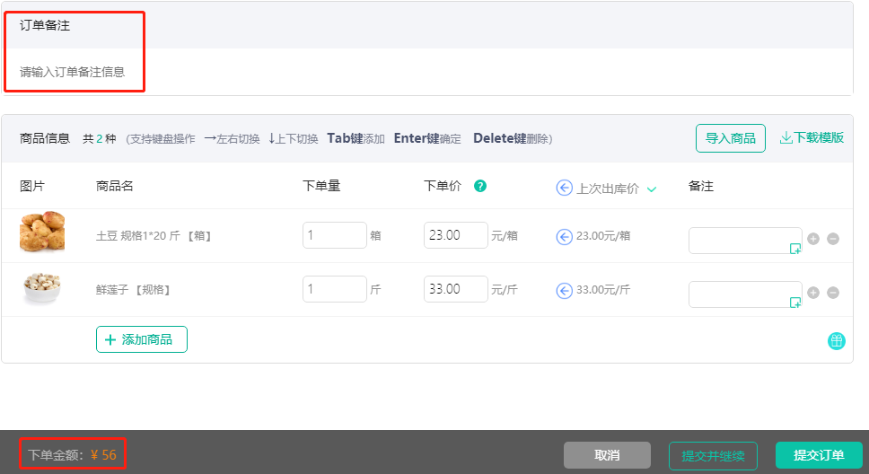Apply last price 33.00元/斤 arrow for 鲜莲子
Image resolution: width=869 pixels, height=474 pixels.
(x=564, y=290)
